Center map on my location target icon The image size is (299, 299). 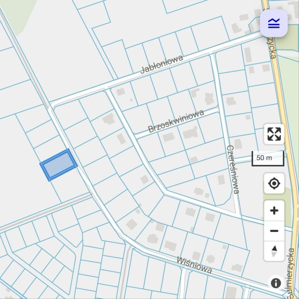click(x=274, y=183)
